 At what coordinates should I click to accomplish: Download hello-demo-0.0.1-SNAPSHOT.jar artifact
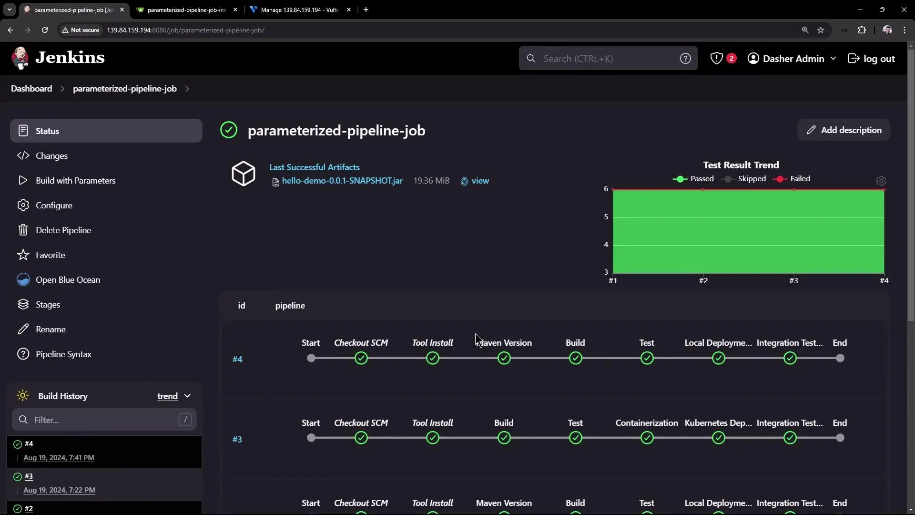point(342,181)
